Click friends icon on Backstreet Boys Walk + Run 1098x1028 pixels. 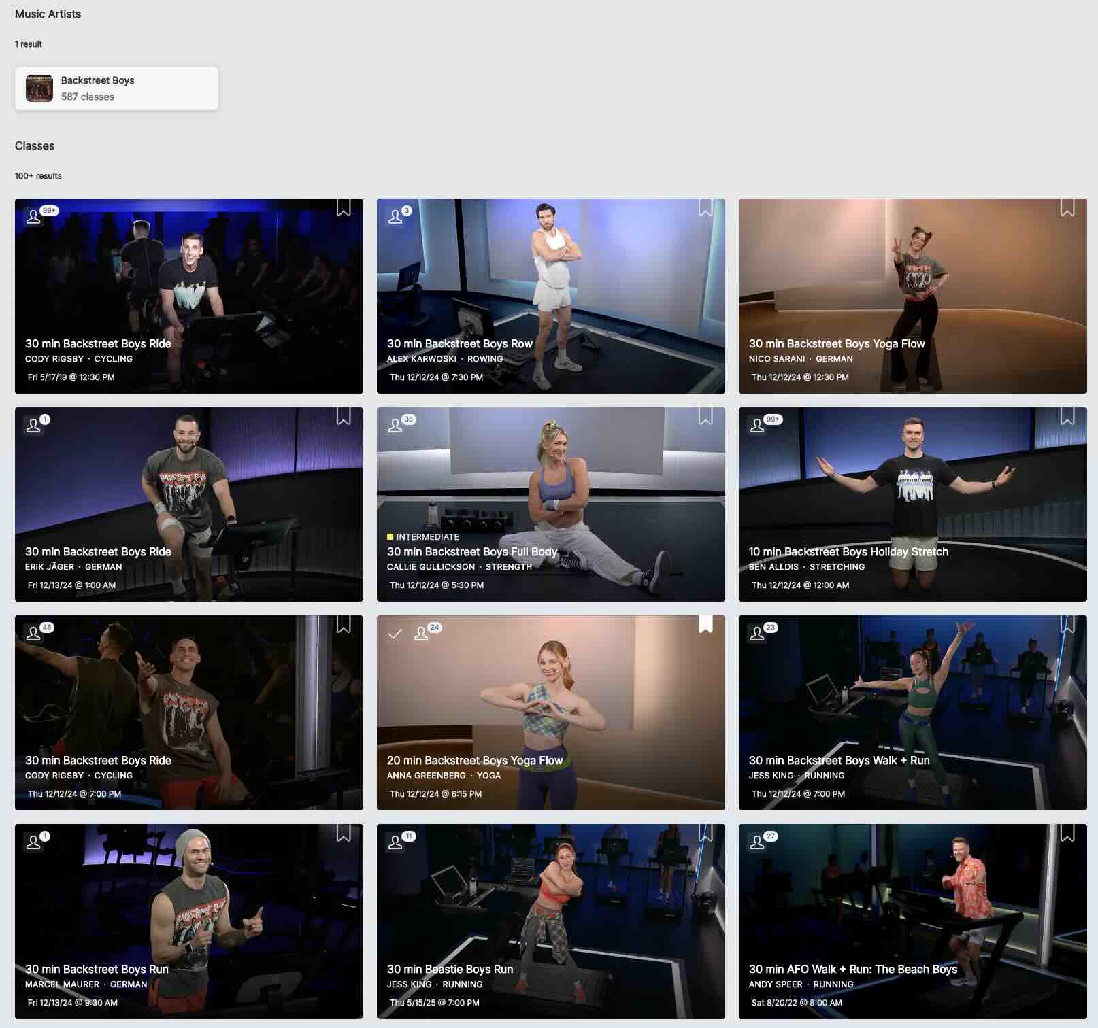click(757, 634)
